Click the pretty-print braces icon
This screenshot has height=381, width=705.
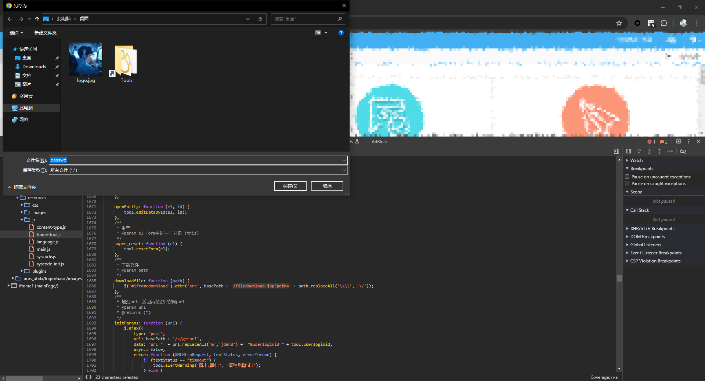coord(88,377)
